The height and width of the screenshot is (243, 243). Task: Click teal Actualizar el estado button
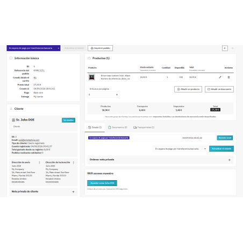coord(221,149)
